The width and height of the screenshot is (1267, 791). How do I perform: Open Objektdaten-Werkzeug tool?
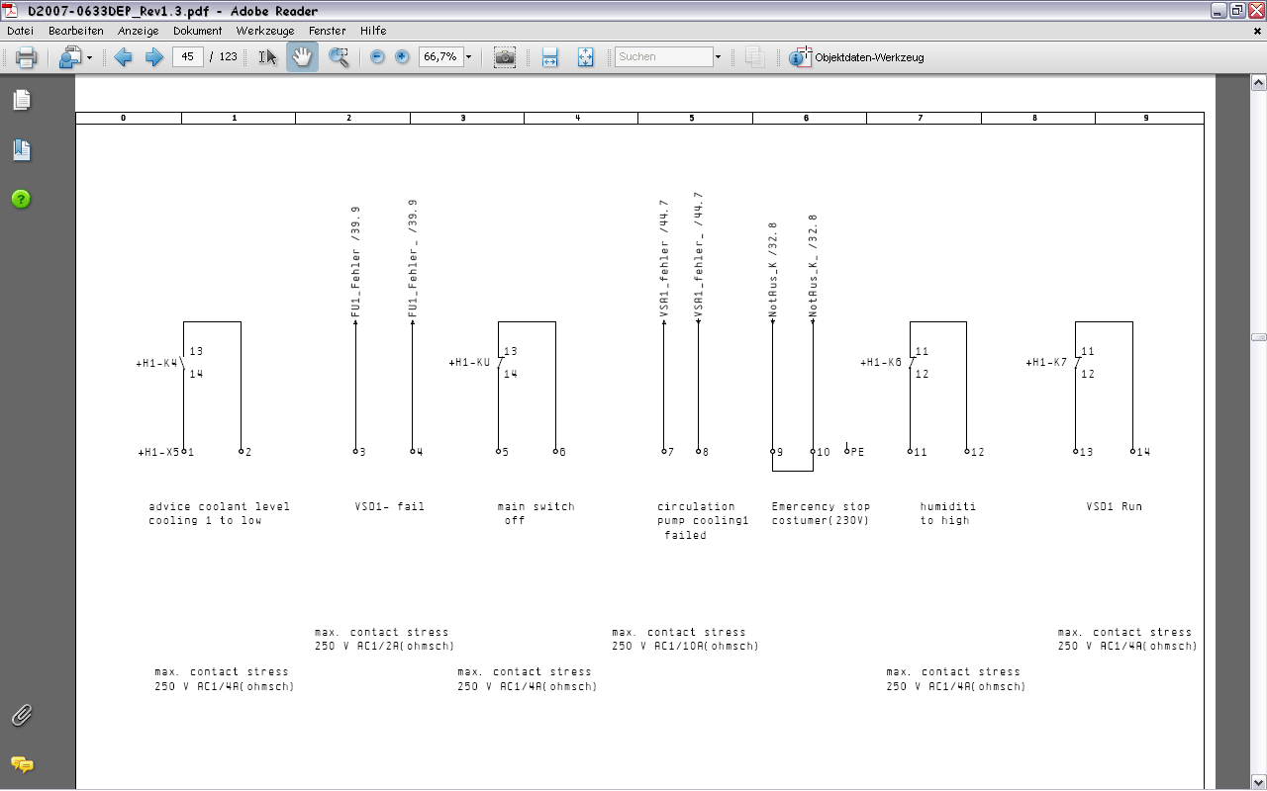(856, 57)
